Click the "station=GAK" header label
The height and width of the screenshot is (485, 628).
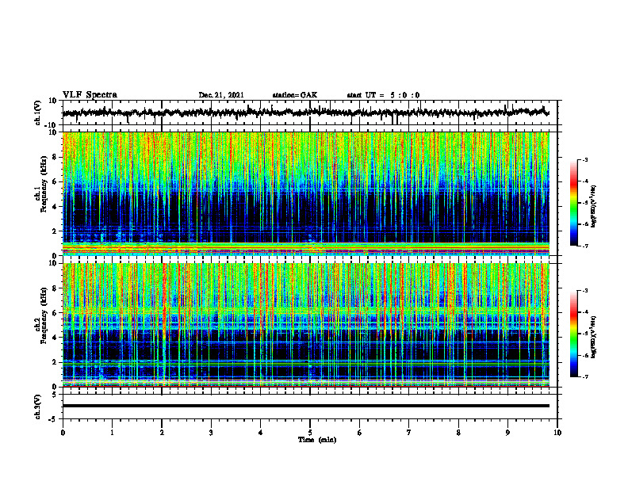point(295,95)
